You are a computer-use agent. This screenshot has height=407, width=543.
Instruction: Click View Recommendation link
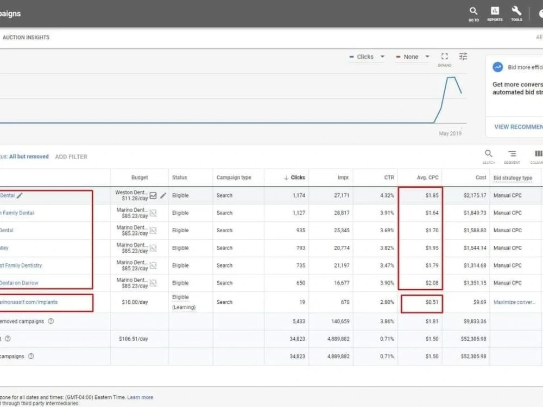pos(519,127)
